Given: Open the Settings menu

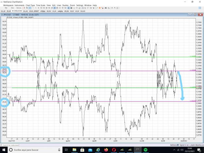Looking at the screenshot, I should point(80,5).
